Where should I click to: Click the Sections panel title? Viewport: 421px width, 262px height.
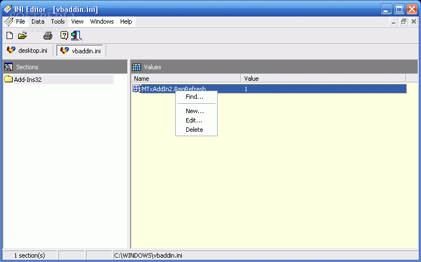pos(27,67)
